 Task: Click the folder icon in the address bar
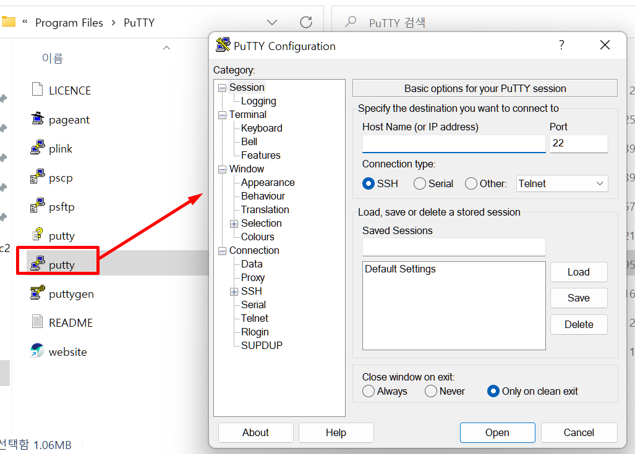tap(8, 22)
